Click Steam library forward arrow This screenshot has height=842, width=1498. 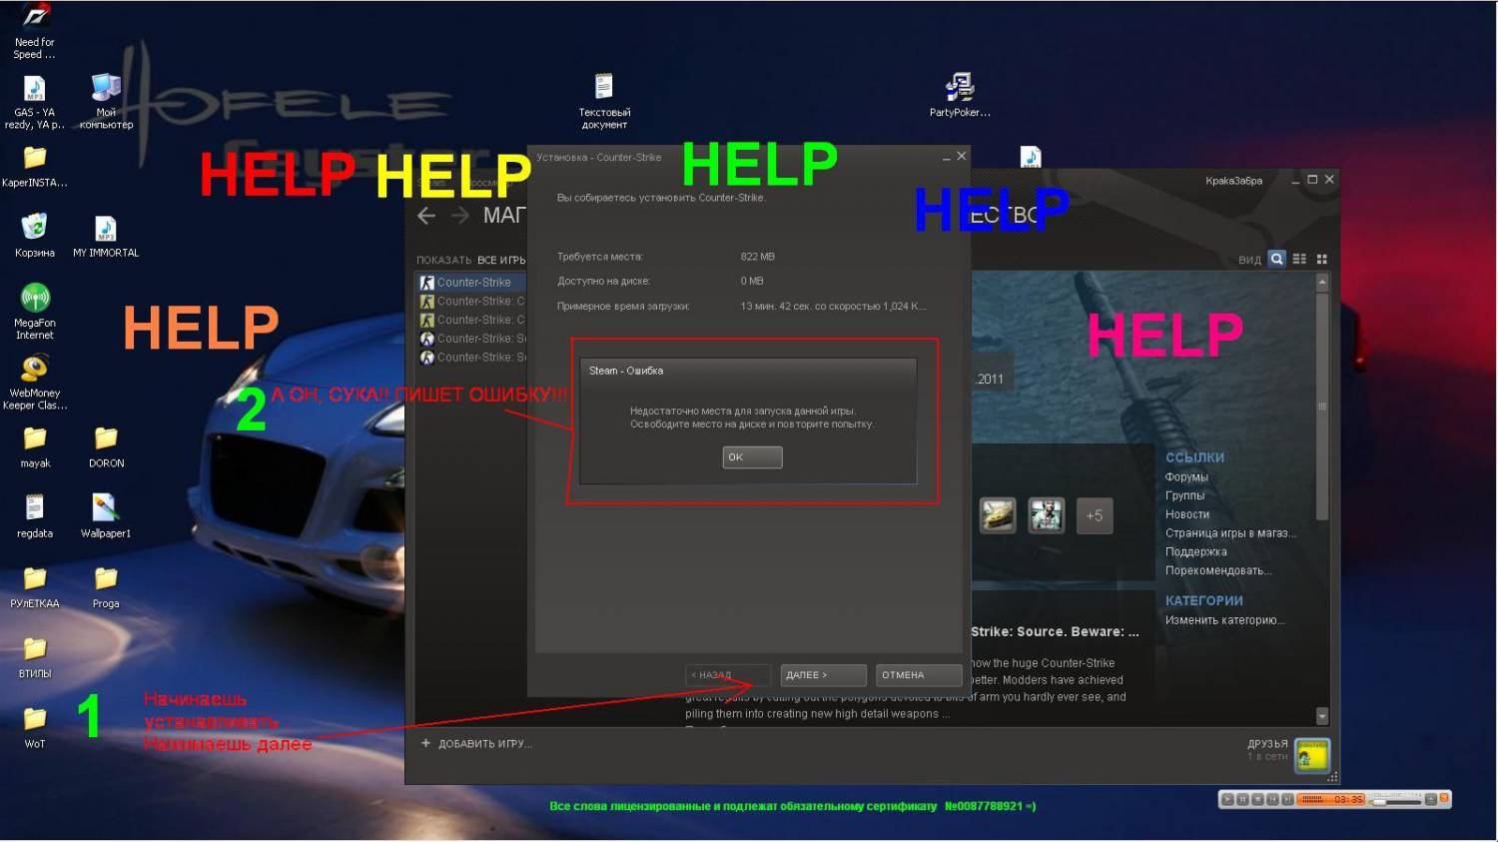[460, 216]
